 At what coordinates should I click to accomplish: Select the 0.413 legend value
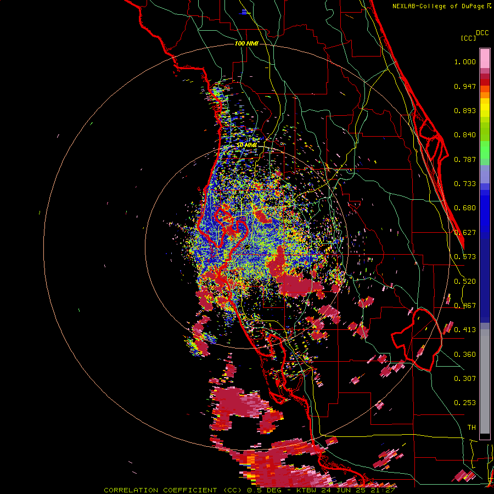465,330
